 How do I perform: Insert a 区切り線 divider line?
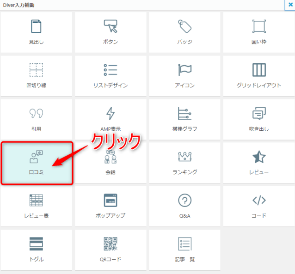point(37,76)
